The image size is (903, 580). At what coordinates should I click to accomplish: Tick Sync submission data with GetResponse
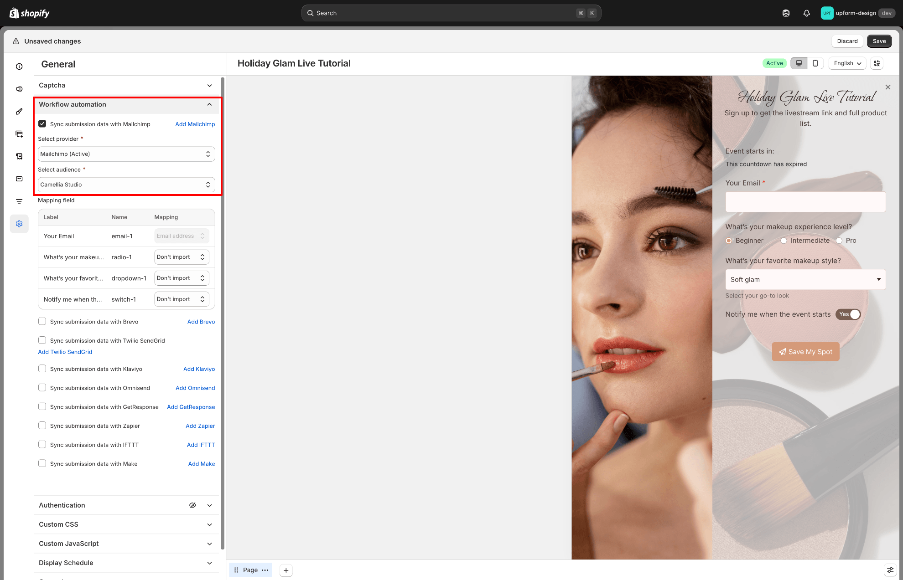42,407
